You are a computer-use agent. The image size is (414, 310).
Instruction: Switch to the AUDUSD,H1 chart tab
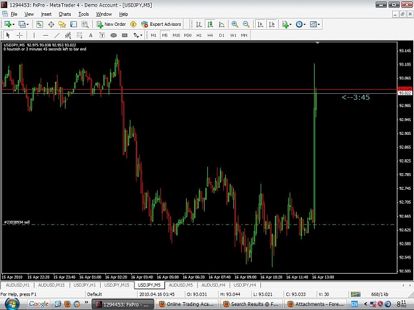[x=17, y=285]
